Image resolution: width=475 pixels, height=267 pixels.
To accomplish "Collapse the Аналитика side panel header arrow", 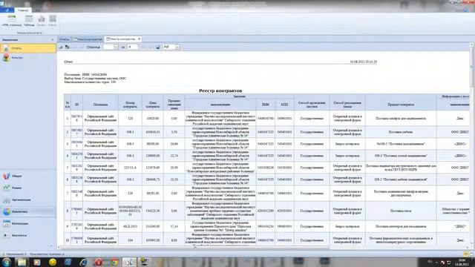I will click(52, 39).
